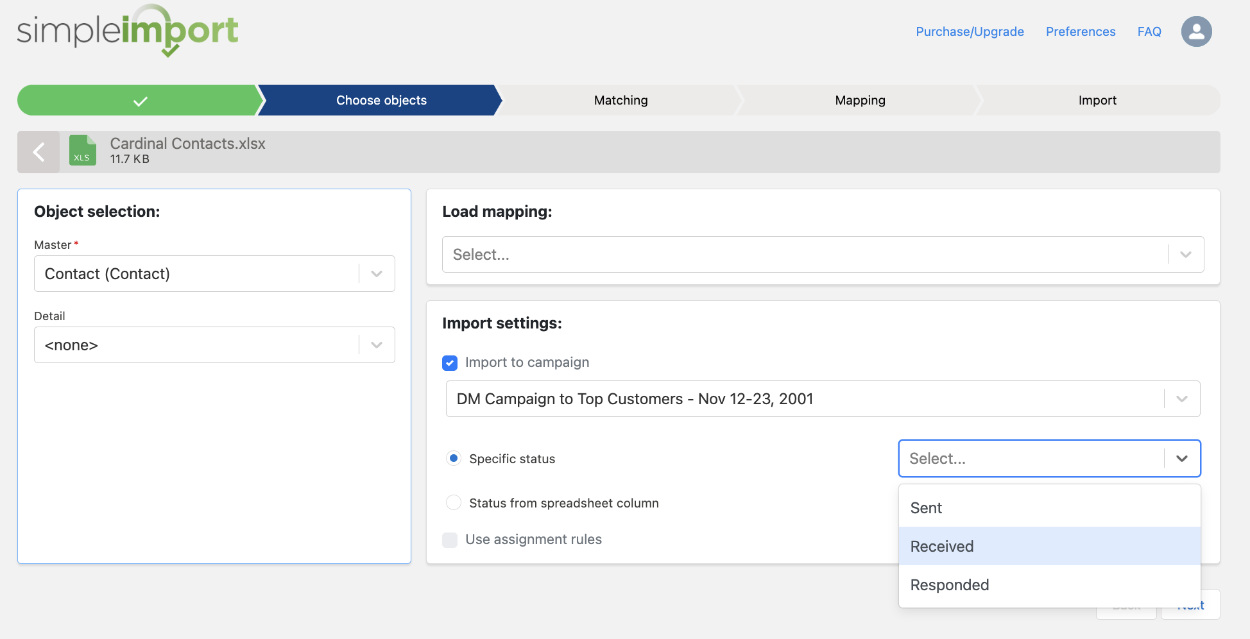Go to the Mapping step
Image resolution: width=1250 pixels, height=639 pixels.
860,100
